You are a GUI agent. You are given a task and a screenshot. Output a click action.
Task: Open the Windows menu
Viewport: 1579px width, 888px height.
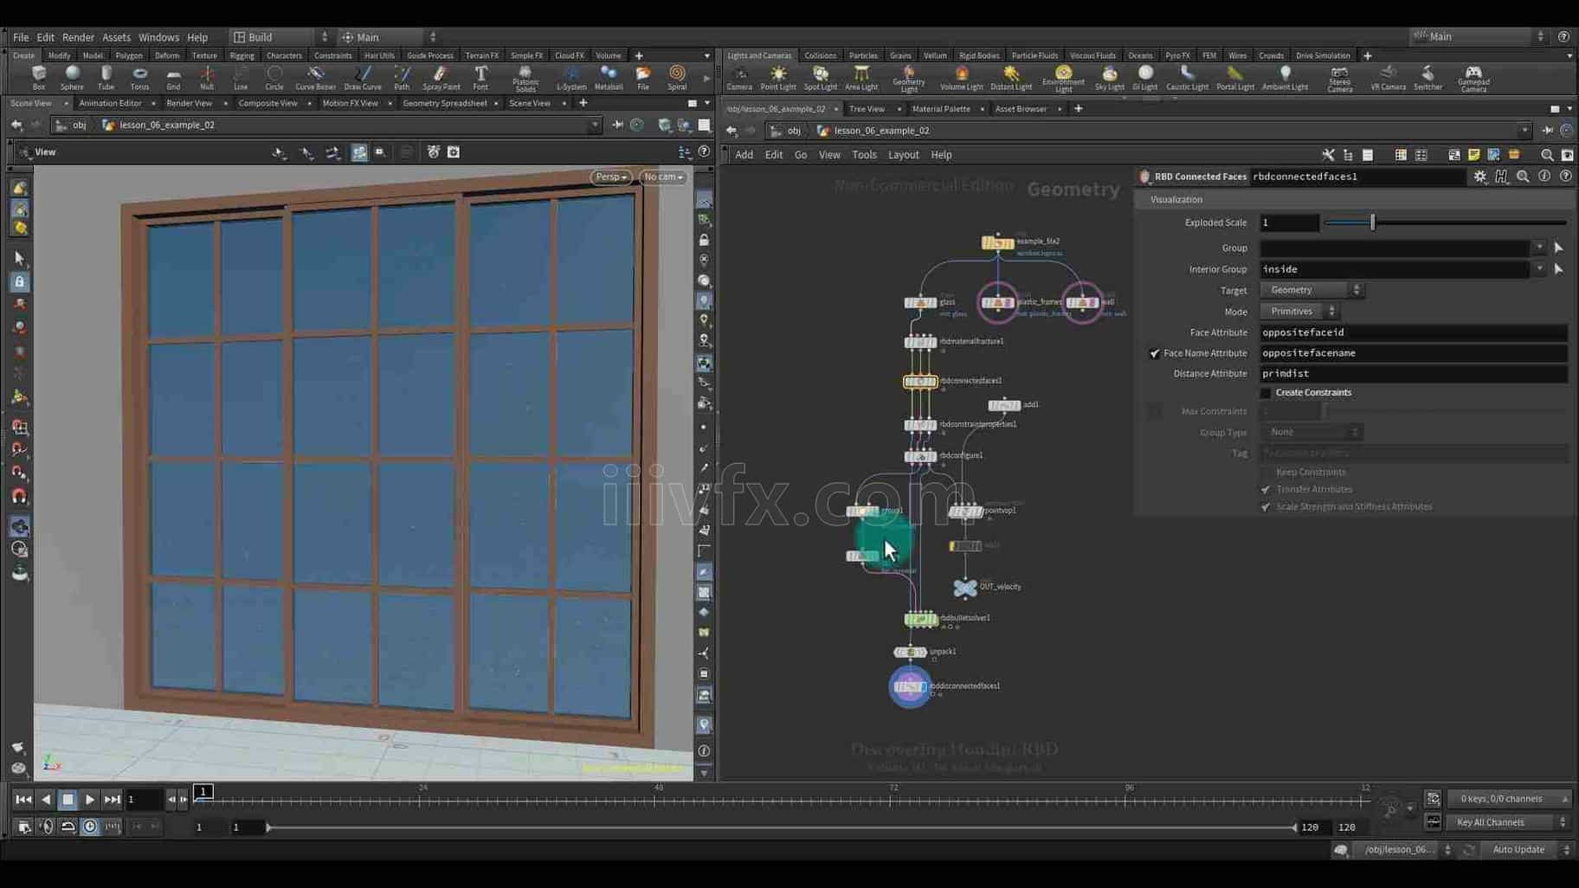(158, 37)
